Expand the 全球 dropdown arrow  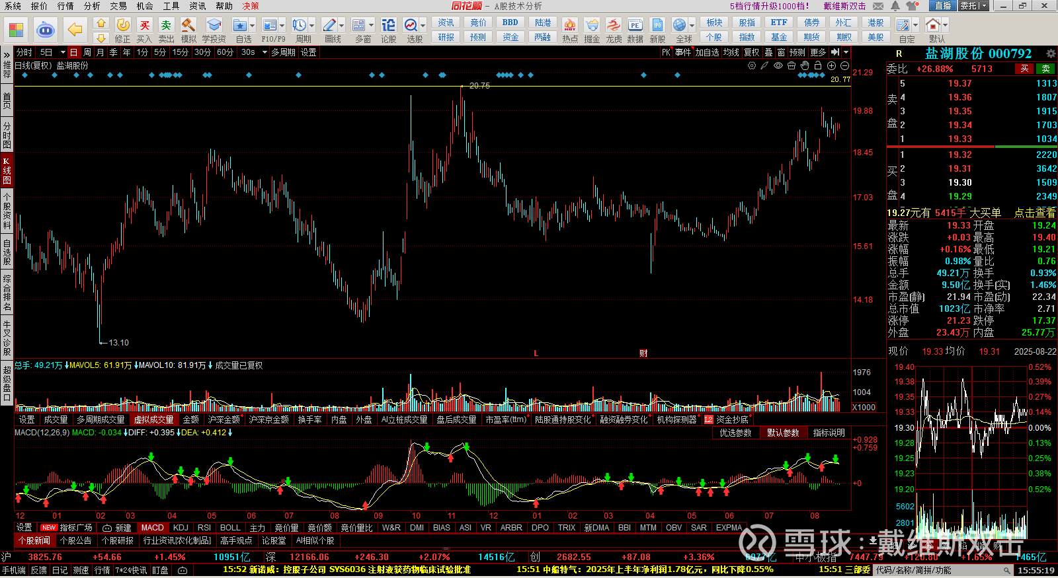pyautogui.click(x=692, y=26)
